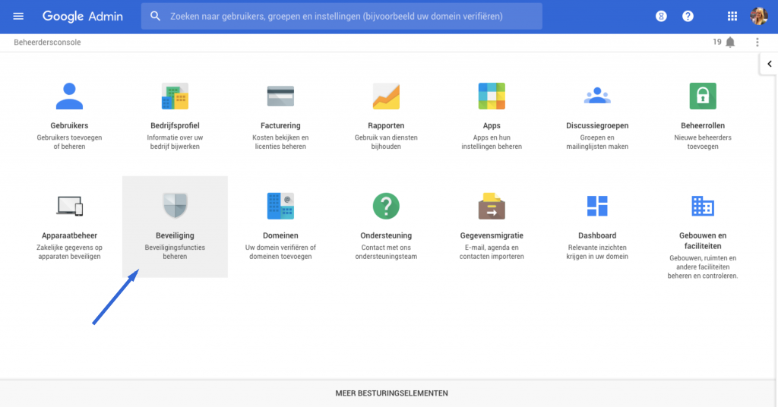Open the Beveiliging shield icon
778x407 pixels.
[x=176, y=206]
